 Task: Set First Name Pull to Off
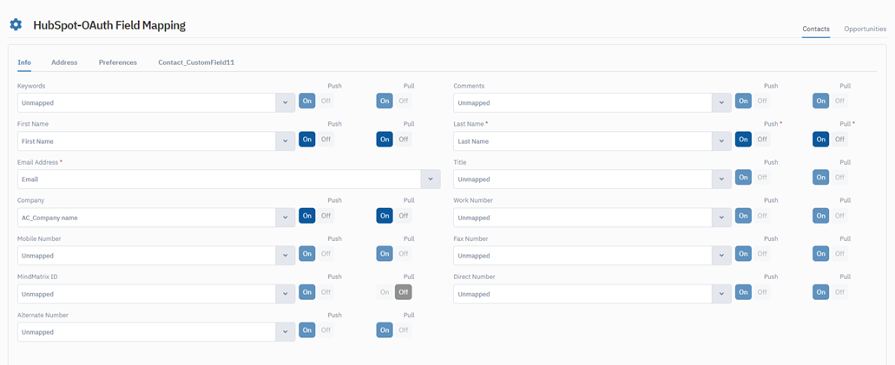(x=403, y=140)
